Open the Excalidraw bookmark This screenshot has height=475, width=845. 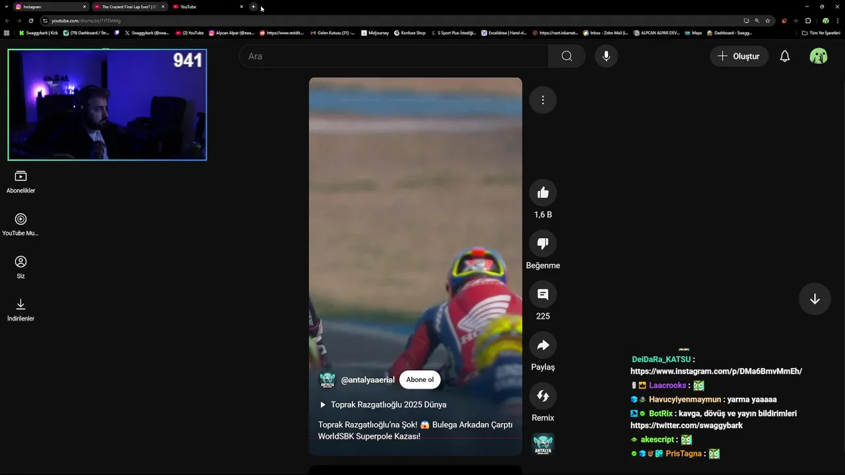click(x=504, y=32)
